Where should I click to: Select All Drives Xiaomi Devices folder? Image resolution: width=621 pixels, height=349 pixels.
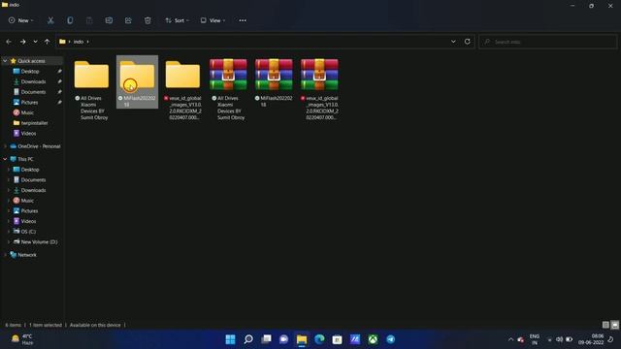[x=91, y=89]
